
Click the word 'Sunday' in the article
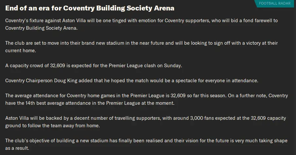[x=172, y=66]
